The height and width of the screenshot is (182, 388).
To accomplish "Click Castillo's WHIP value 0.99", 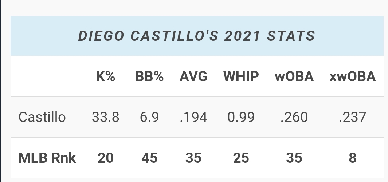I will point(241,117).
